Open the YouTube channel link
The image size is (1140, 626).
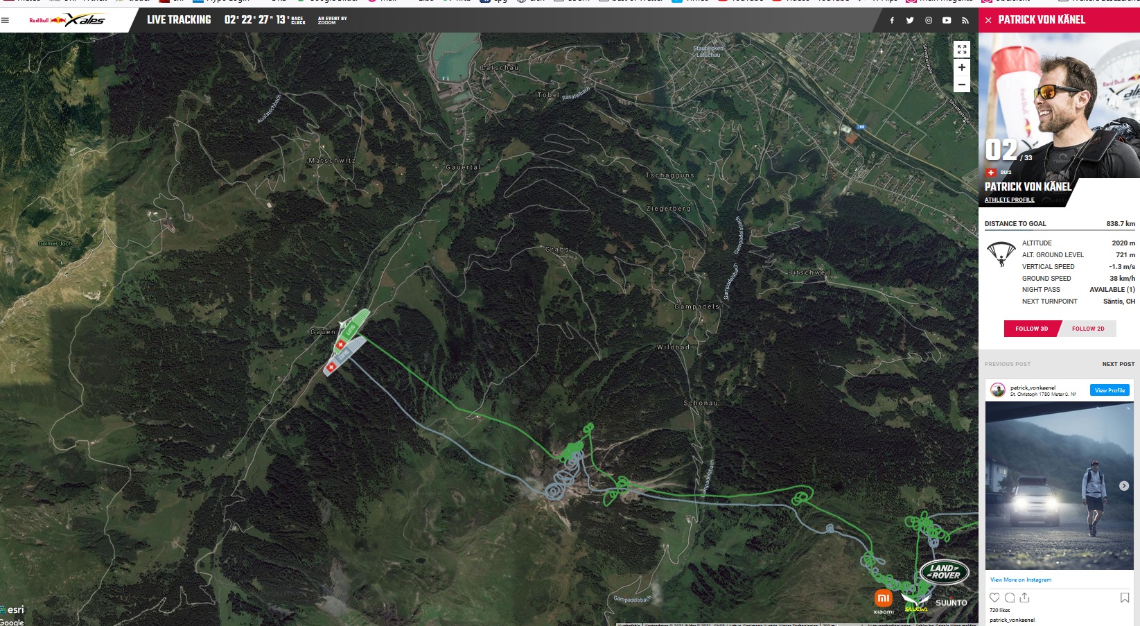(x=947, y=20)
